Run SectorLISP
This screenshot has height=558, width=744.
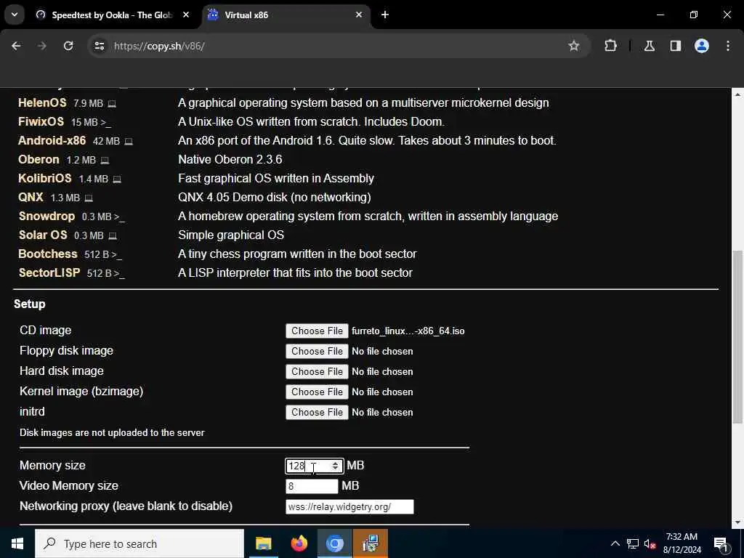[x=49, y=273]
